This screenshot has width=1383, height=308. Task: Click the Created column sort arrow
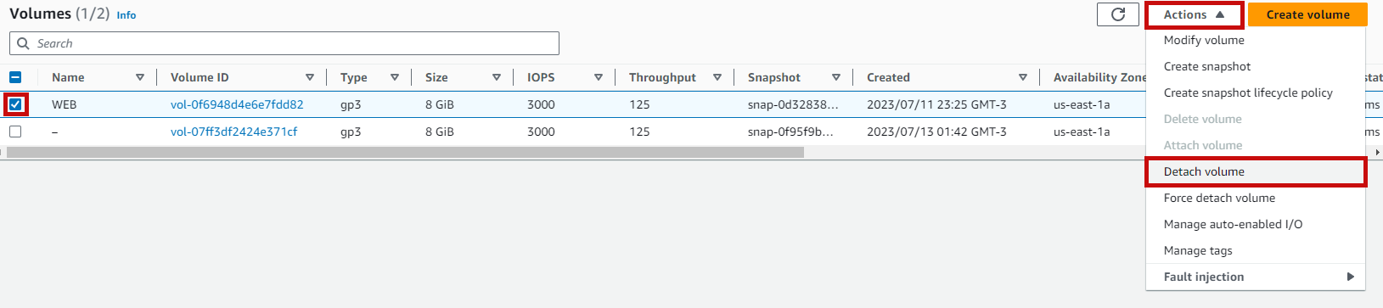tap(1023, 77)
